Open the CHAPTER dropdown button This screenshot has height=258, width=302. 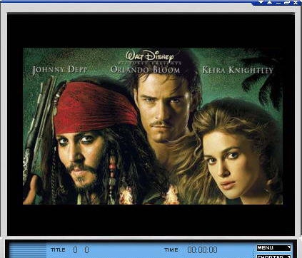[x=273, y=257]
